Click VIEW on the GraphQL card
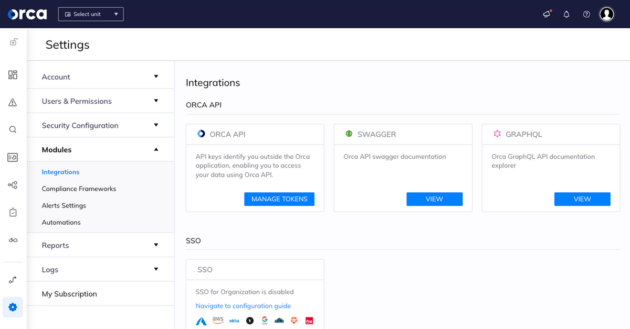630x329 pixels. point(582,199)
